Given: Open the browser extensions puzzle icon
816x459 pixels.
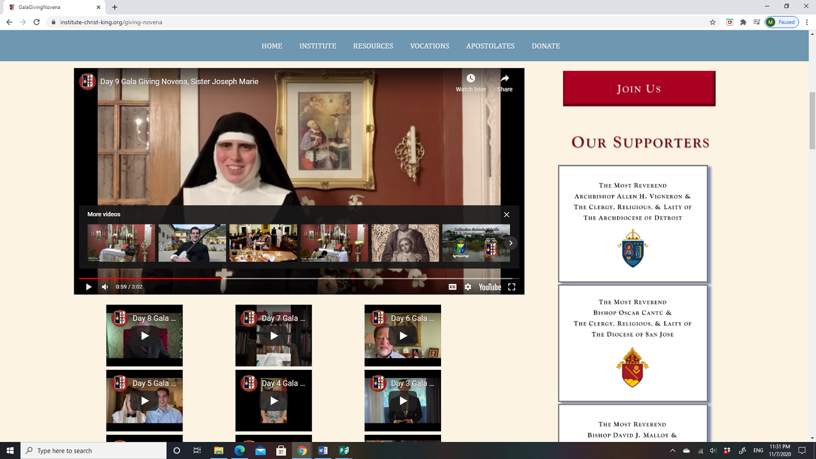Looking at the screenshot, I should 743,22.
